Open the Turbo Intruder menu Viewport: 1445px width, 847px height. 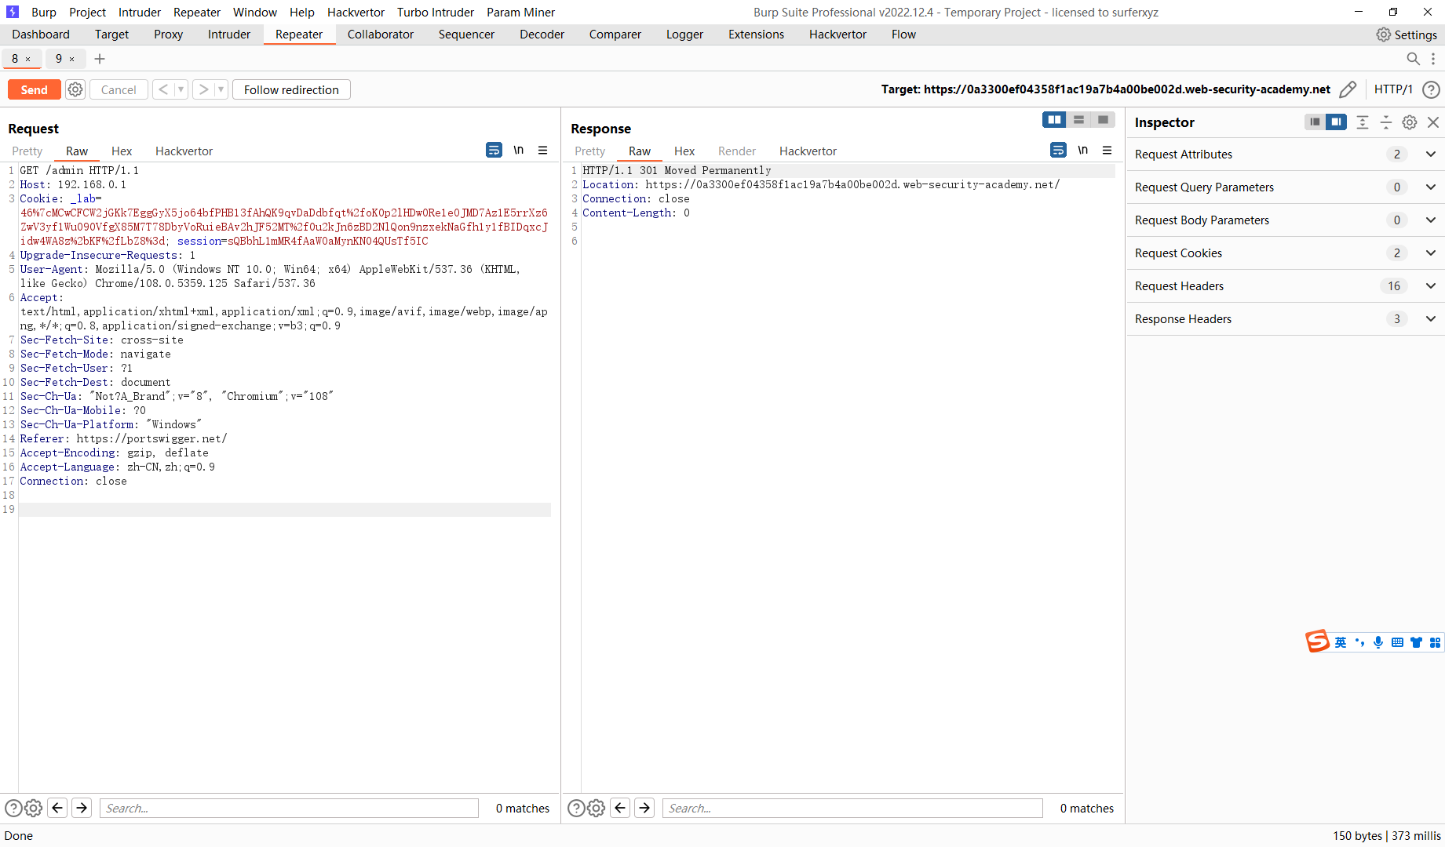coord(436,13)
